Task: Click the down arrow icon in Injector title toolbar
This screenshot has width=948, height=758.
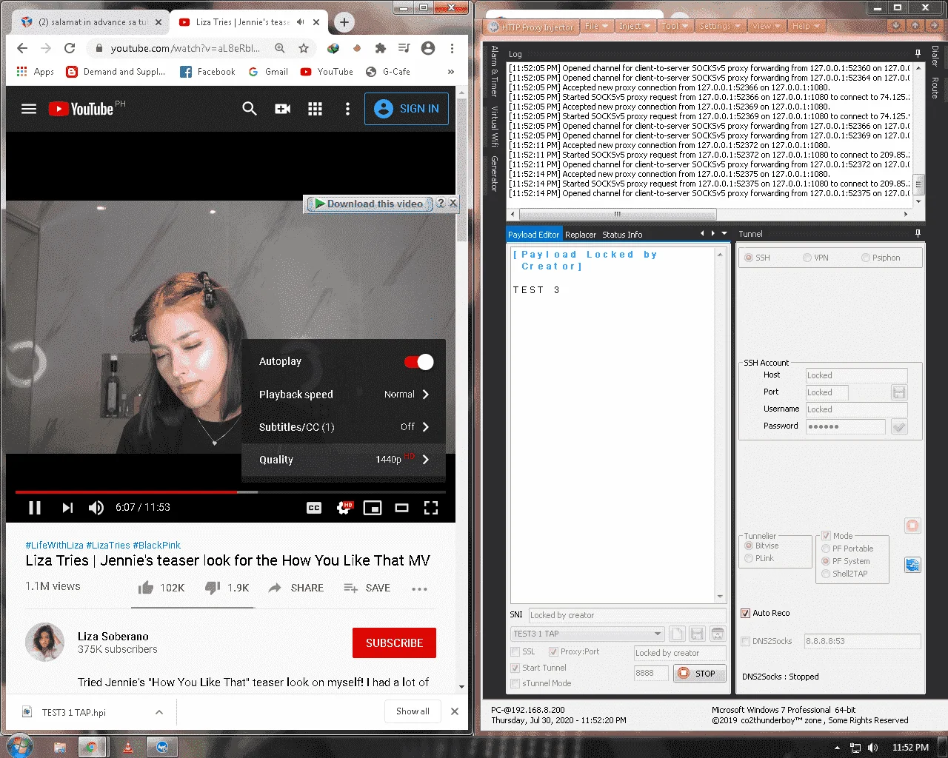Action: [896, 26]
